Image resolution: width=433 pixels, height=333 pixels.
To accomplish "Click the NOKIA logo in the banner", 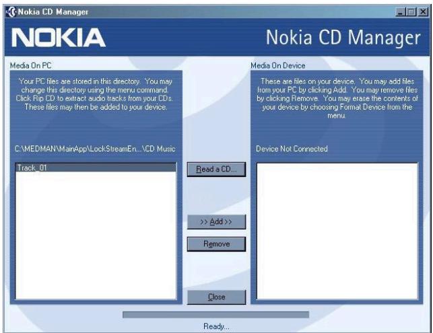I will point(59,38).
